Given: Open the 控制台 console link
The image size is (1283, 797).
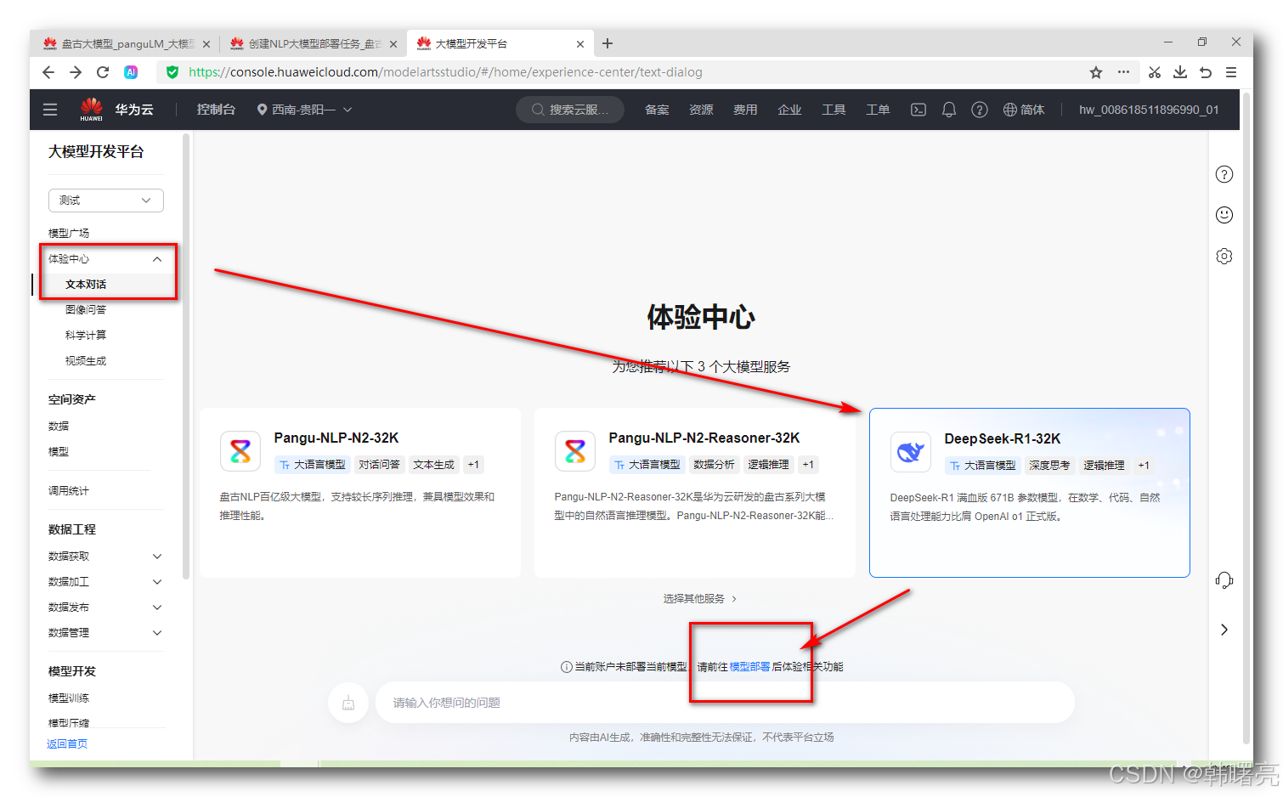Looking at the screenshot, I should [x=216, y=110].
